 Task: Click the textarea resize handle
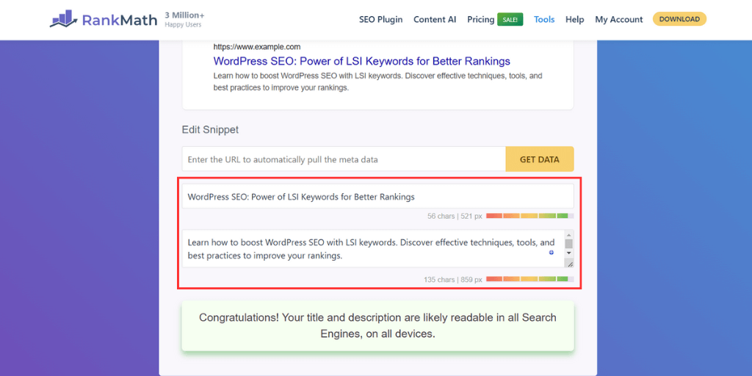point(569,264)
